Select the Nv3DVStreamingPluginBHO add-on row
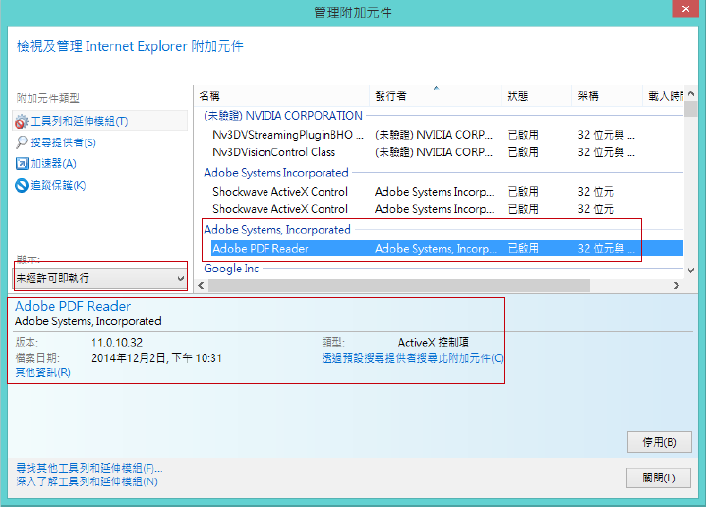The width and height of the screenshot is (707, 509). [x=446, y=135]
